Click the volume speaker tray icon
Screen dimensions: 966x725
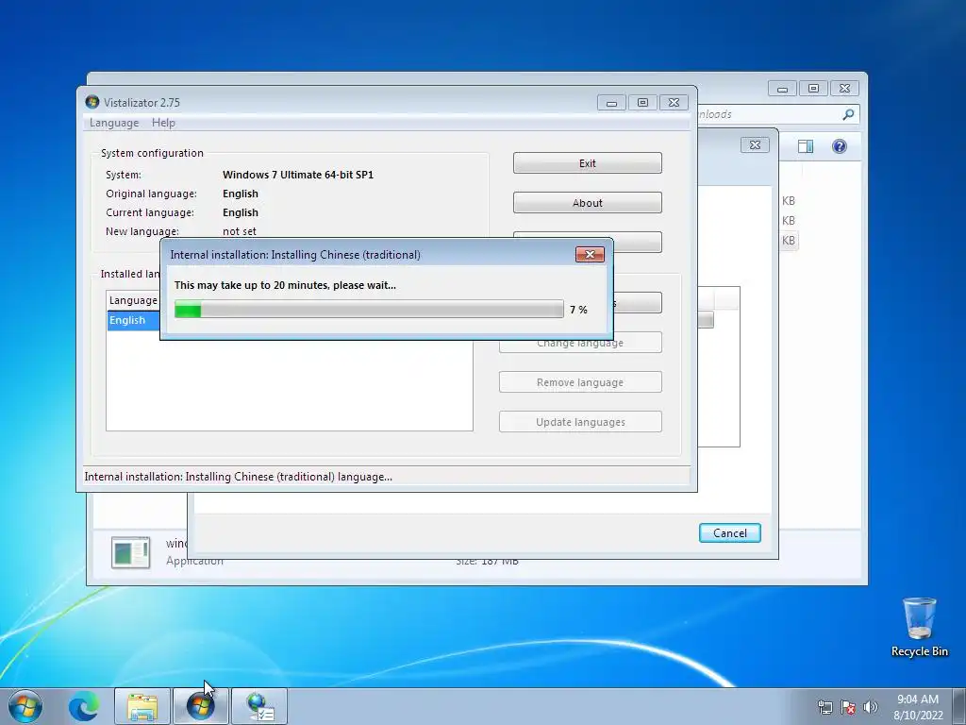(871, 707)
